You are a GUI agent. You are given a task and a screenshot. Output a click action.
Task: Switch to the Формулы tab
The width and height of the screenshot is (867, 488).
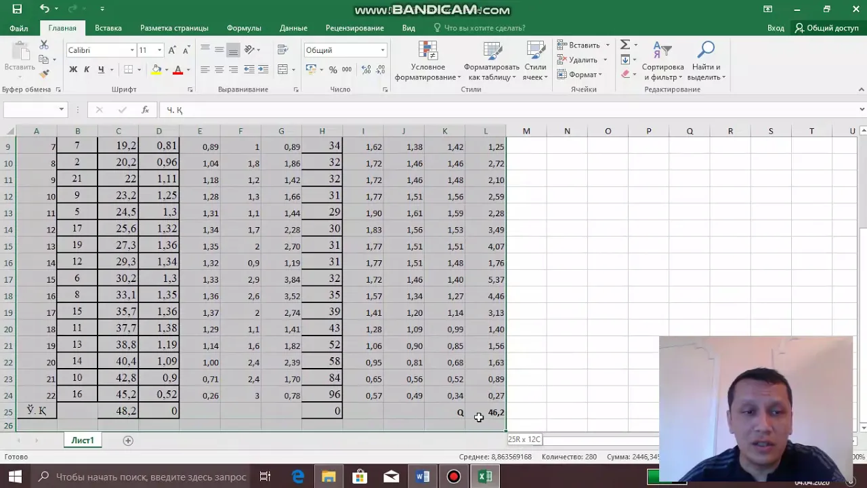[244, 28]
